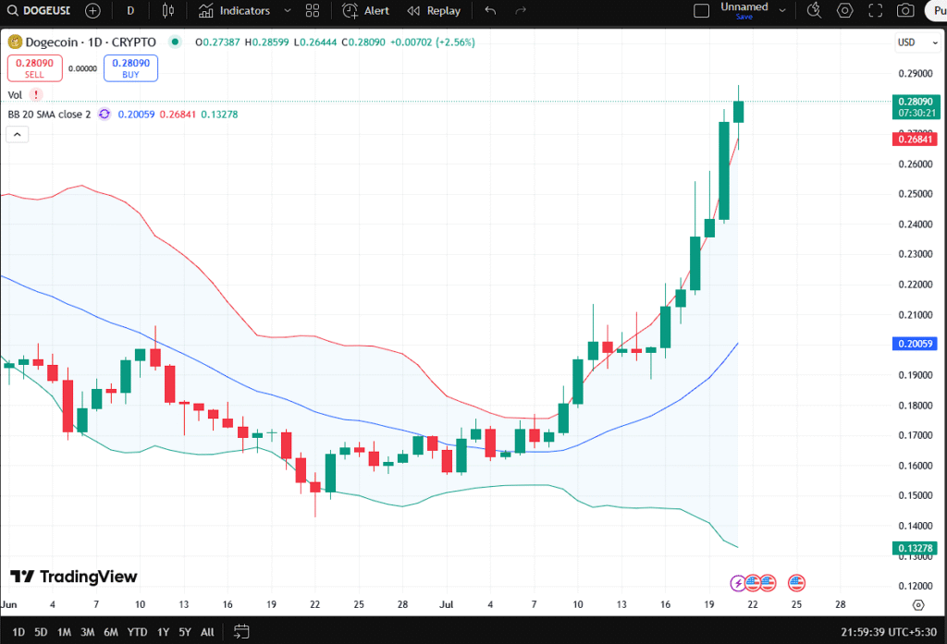Screen dimensions: 947x644
Task: Redo the chart action
Action: 521,11
